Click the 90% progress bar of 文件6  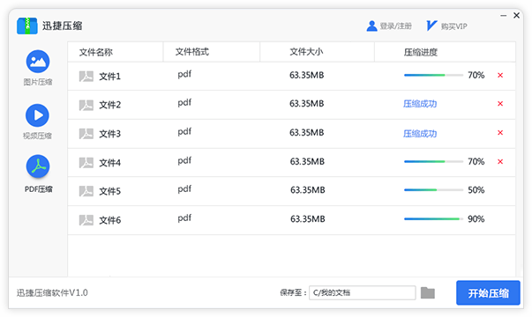[x=433, y=219]
